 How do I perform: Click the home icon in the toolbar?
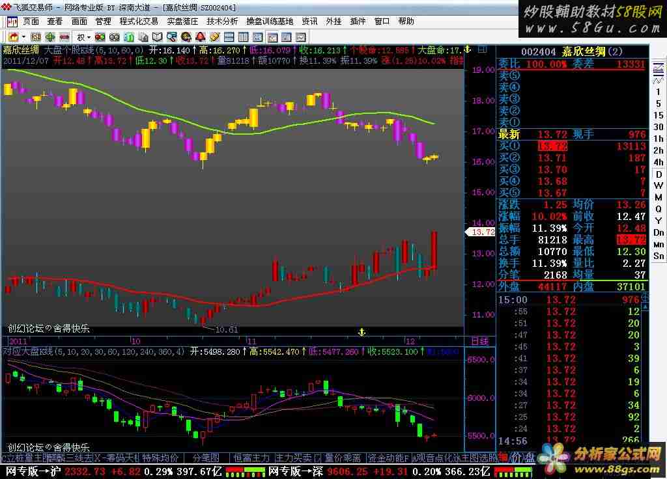pyautogui.click(x=14, y=37)
